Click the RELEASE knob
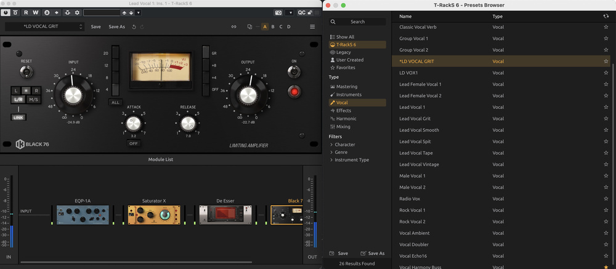This screenshot has width=616, height=269. [188, 124]
